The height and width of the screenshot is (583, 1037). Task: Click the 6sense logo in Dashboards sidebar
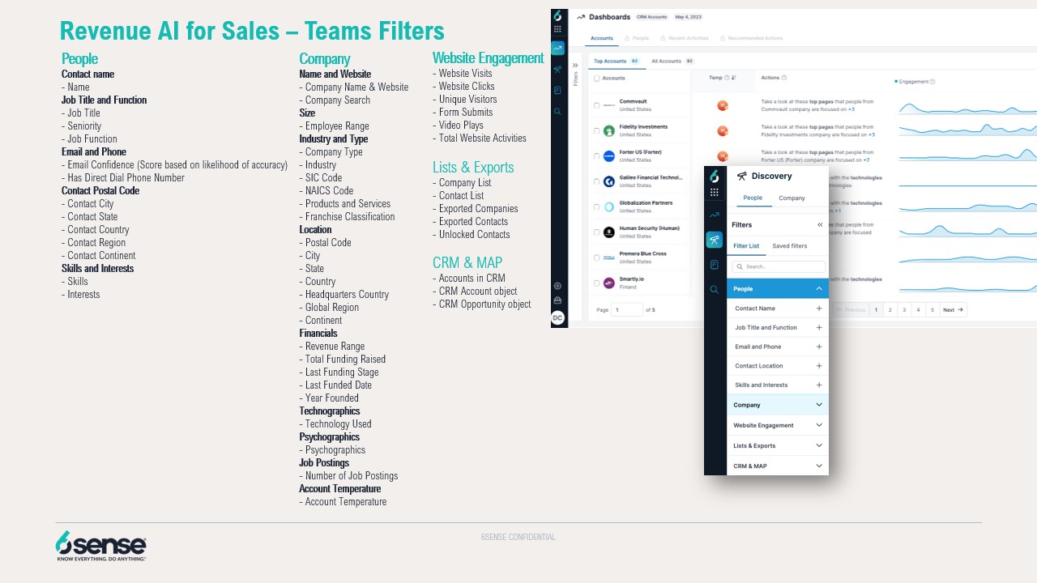click(557, 16)
